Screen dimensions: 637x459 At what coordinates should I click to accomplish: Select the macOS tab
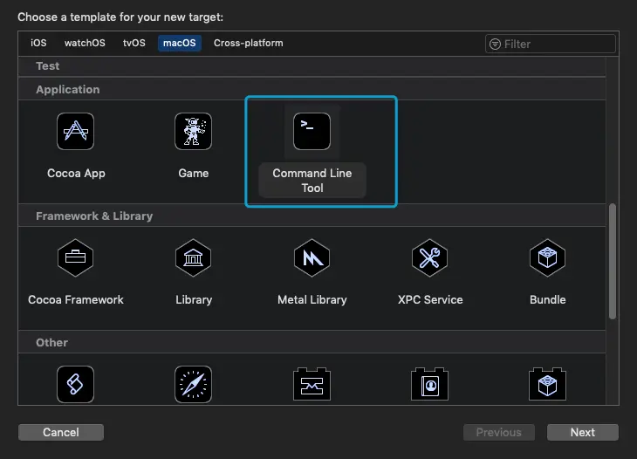tap(180, 43)
